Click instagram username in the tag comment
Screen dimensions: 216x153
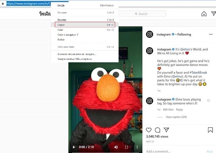[164, 99]
